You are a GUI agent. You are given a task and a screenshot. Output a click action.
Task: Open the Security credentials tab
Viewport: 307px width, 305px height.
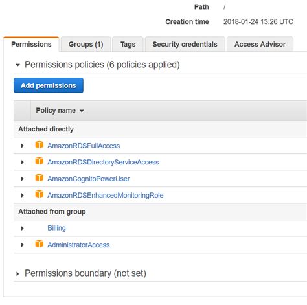click(185, 44)
